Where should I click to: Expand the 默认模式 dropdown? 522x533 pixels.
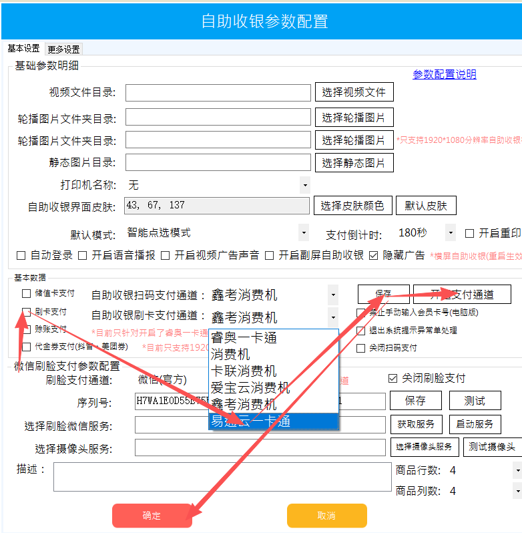(x=304, y=233)
